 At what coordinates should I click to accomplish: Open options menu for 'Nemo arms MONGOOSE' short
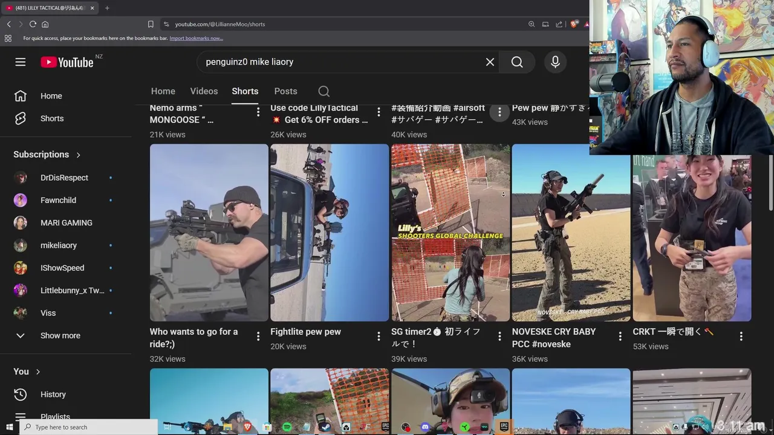coord(258,112)
